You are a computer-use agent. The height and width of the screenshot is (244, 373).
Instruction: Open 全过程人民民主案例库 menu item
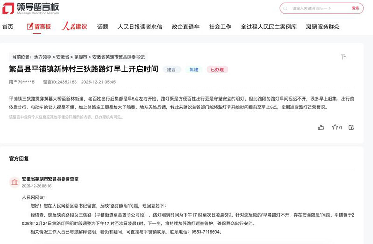[x=269, y=27]
